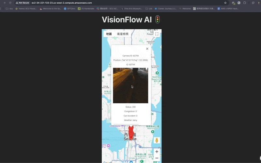Click the Camera ID: 60794 text
Screen dimensions: 261x163
(130, 56)
